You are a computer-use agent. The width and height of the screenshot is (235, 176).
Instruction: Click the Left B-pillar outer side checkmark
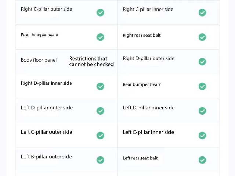click(100, 160)
